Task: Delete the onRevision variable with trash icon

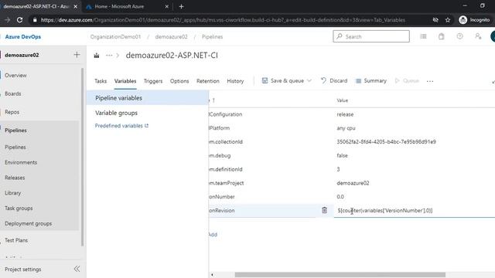Action: pos(324,210)
